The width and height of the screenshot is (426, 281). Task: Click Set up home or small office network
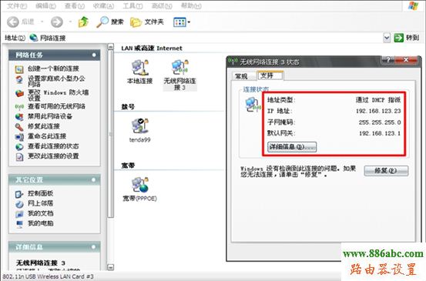pyautogui.click(x=56, y=81)
